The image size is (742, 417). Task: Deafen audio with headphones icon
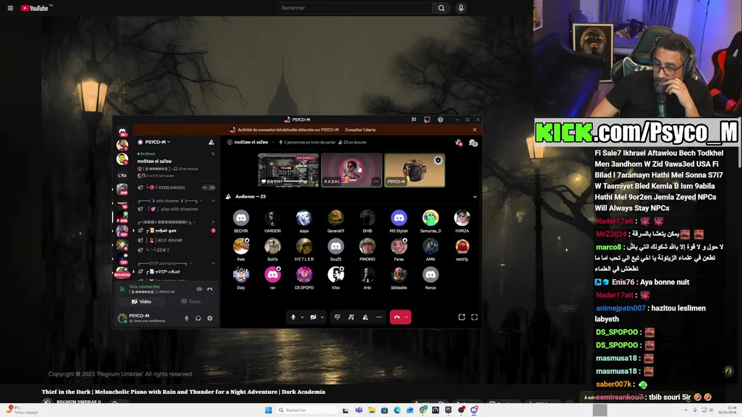[198, 318]
